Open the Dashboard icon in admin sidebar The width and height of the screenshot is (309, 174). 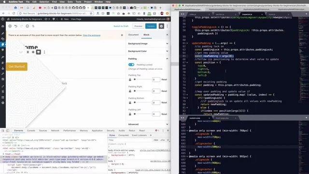coord(3,26)
